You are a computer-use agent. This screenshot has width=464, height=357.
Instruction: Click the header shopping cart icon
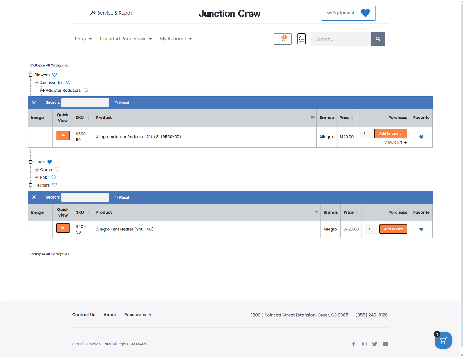pyautogui.click(x=282, y=39)
